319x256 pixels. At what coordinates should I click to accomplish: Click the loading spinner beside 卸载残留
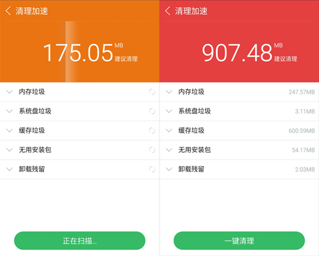[x=152, y=170]
